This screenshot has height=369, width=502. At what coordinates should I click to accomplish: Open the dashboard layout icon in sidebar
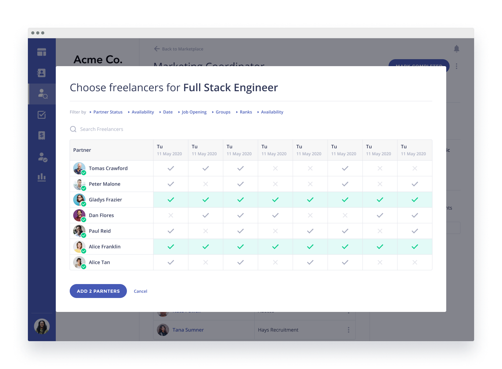[42, 52]
